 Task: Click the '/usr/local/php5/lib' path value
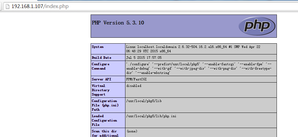click(144, 101)
